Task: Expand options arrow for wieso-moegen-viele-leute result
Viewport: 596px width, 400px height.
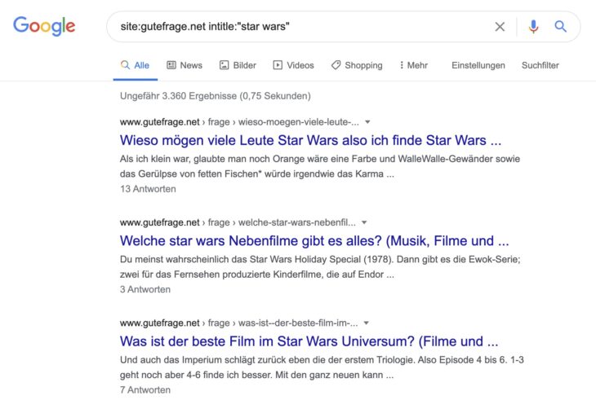Action: point(367,122)
